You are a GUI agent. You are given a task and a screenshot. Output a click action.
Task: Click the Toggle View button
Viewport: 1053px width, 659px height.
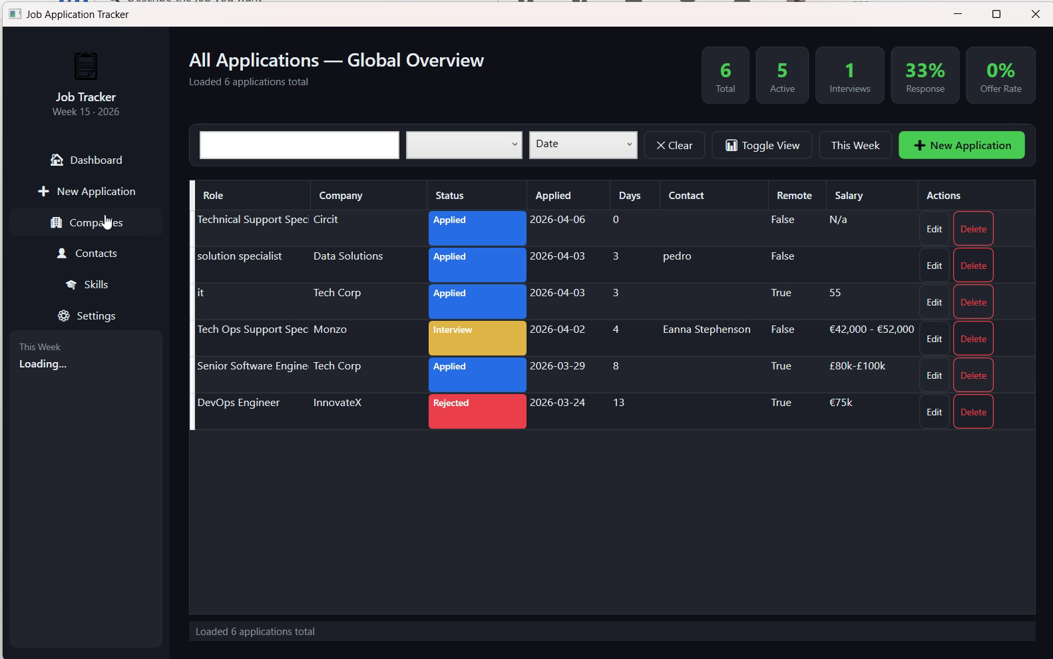click(x=762, y=145)
